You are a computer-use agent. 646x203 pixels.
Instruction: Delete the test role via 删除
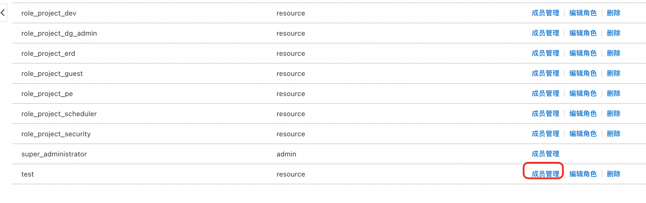613,174
